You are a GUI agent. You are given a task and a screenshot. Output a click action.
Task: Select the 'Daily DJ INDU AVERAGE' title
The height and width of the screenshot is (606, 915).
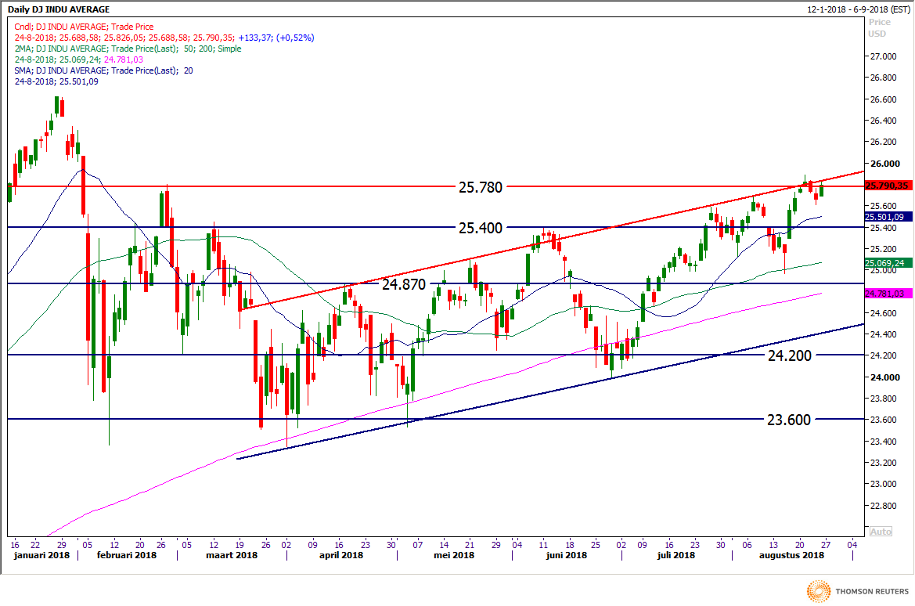59,9
